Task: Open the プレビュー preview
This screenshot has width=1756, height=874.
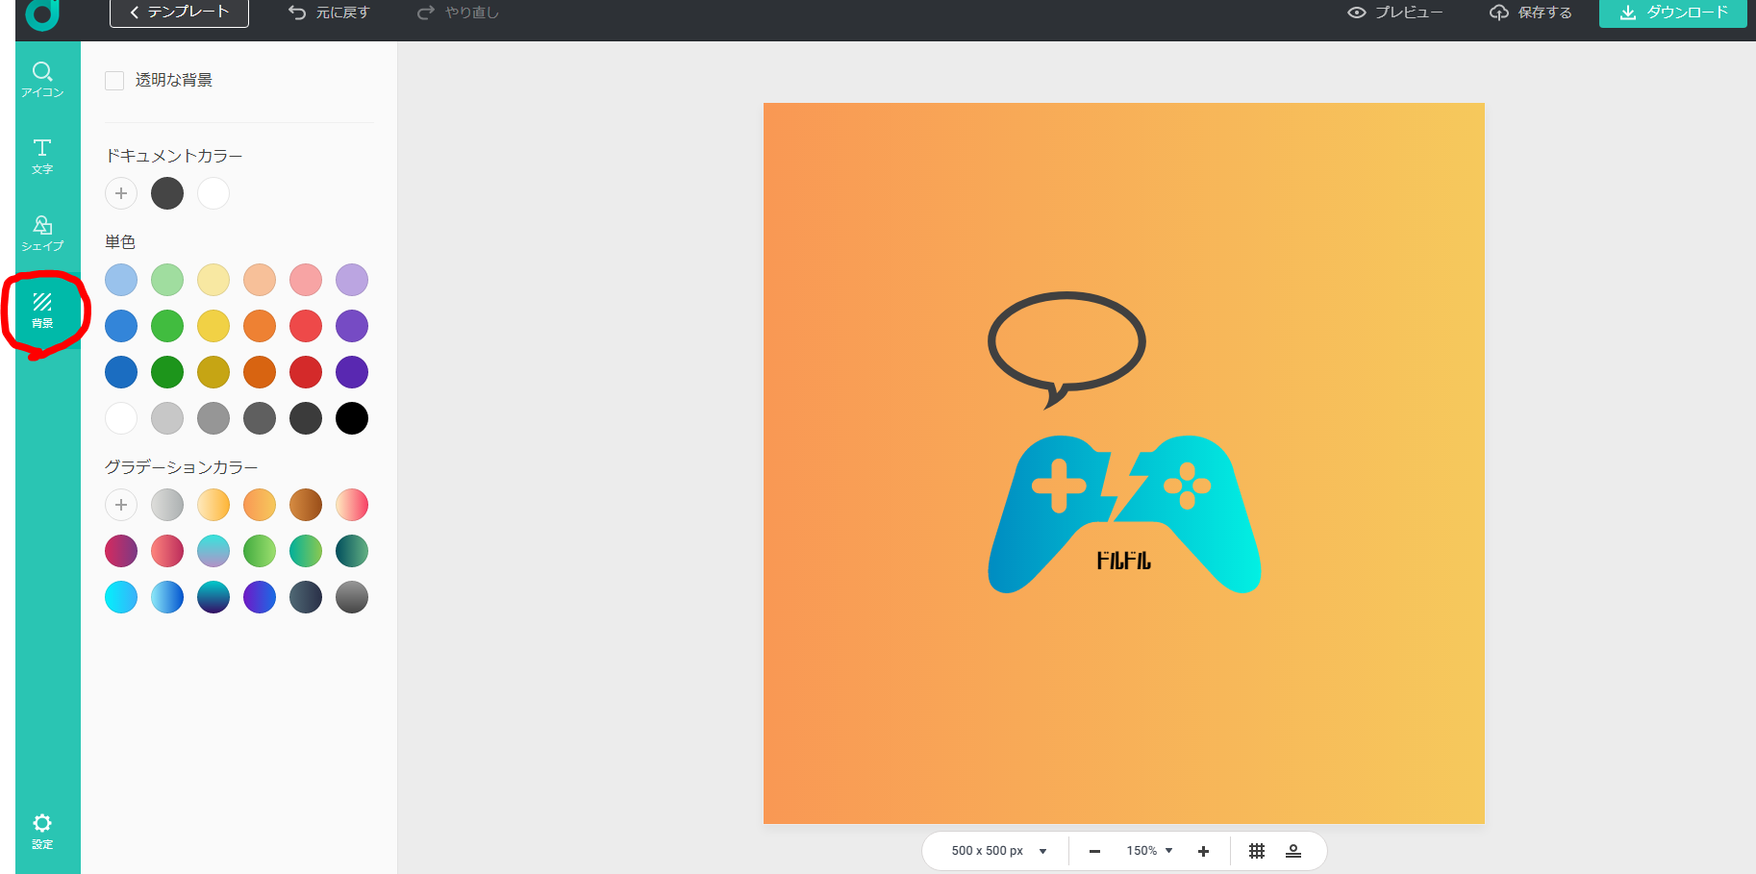Action: coord(1394,12)
